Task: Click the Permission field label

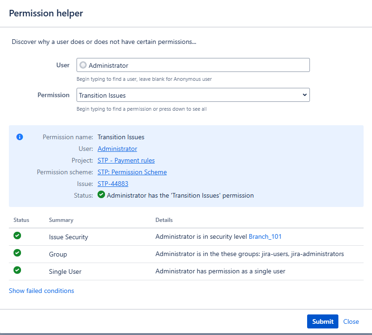Action: click(53, 95)
